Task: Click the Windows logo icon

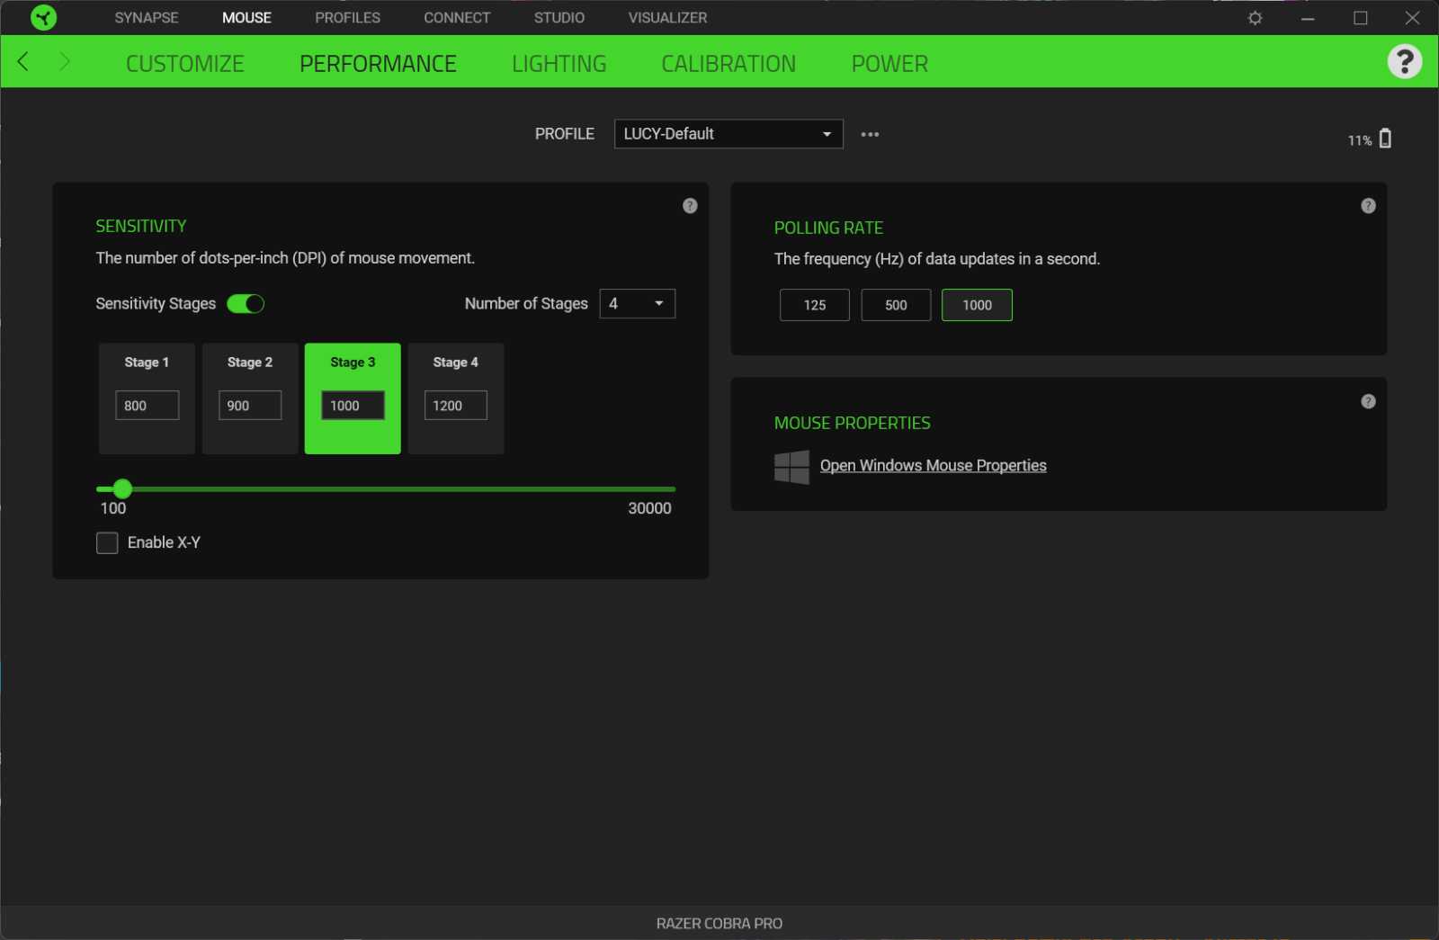Action: [x=791, y=467]
